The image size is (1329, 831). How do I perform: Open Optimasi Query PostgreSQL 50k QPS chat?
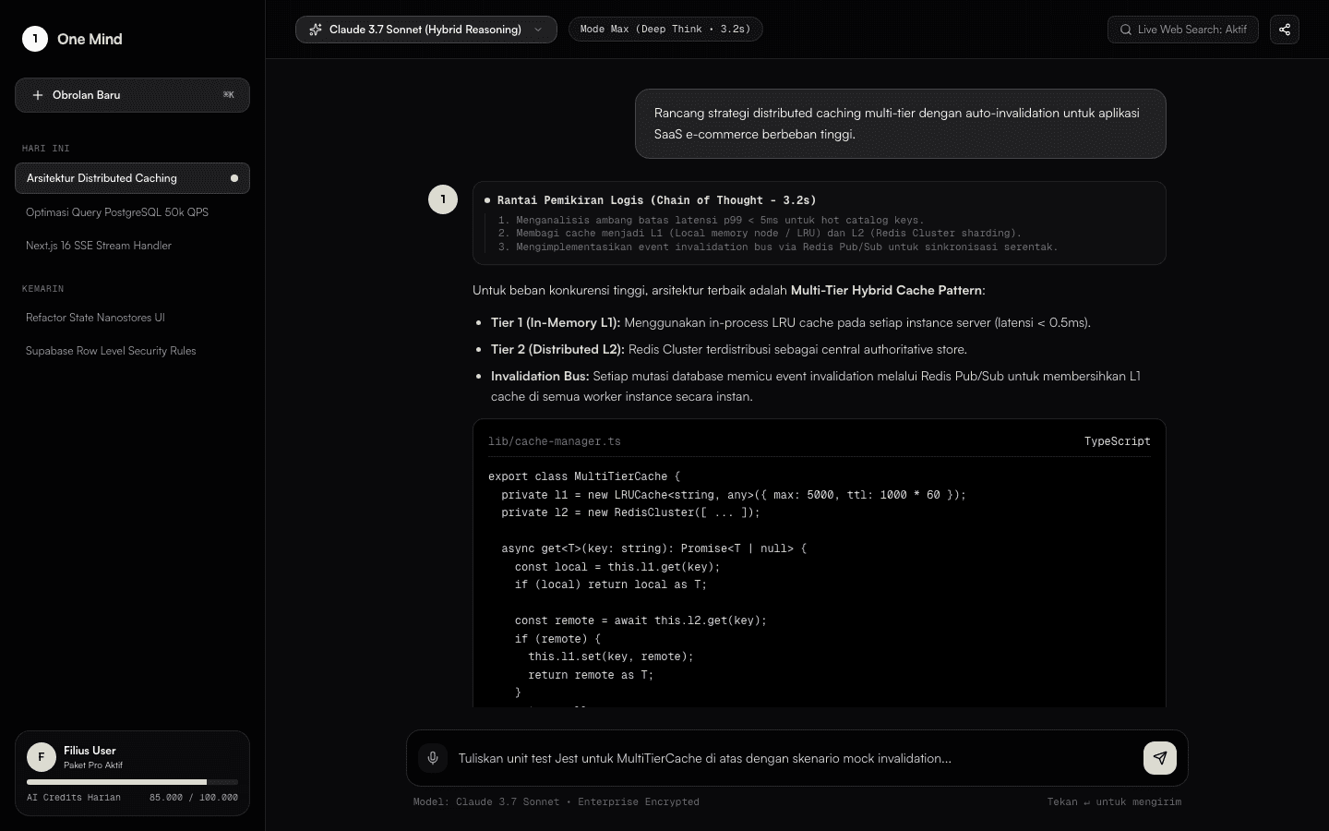pos(132,212)
